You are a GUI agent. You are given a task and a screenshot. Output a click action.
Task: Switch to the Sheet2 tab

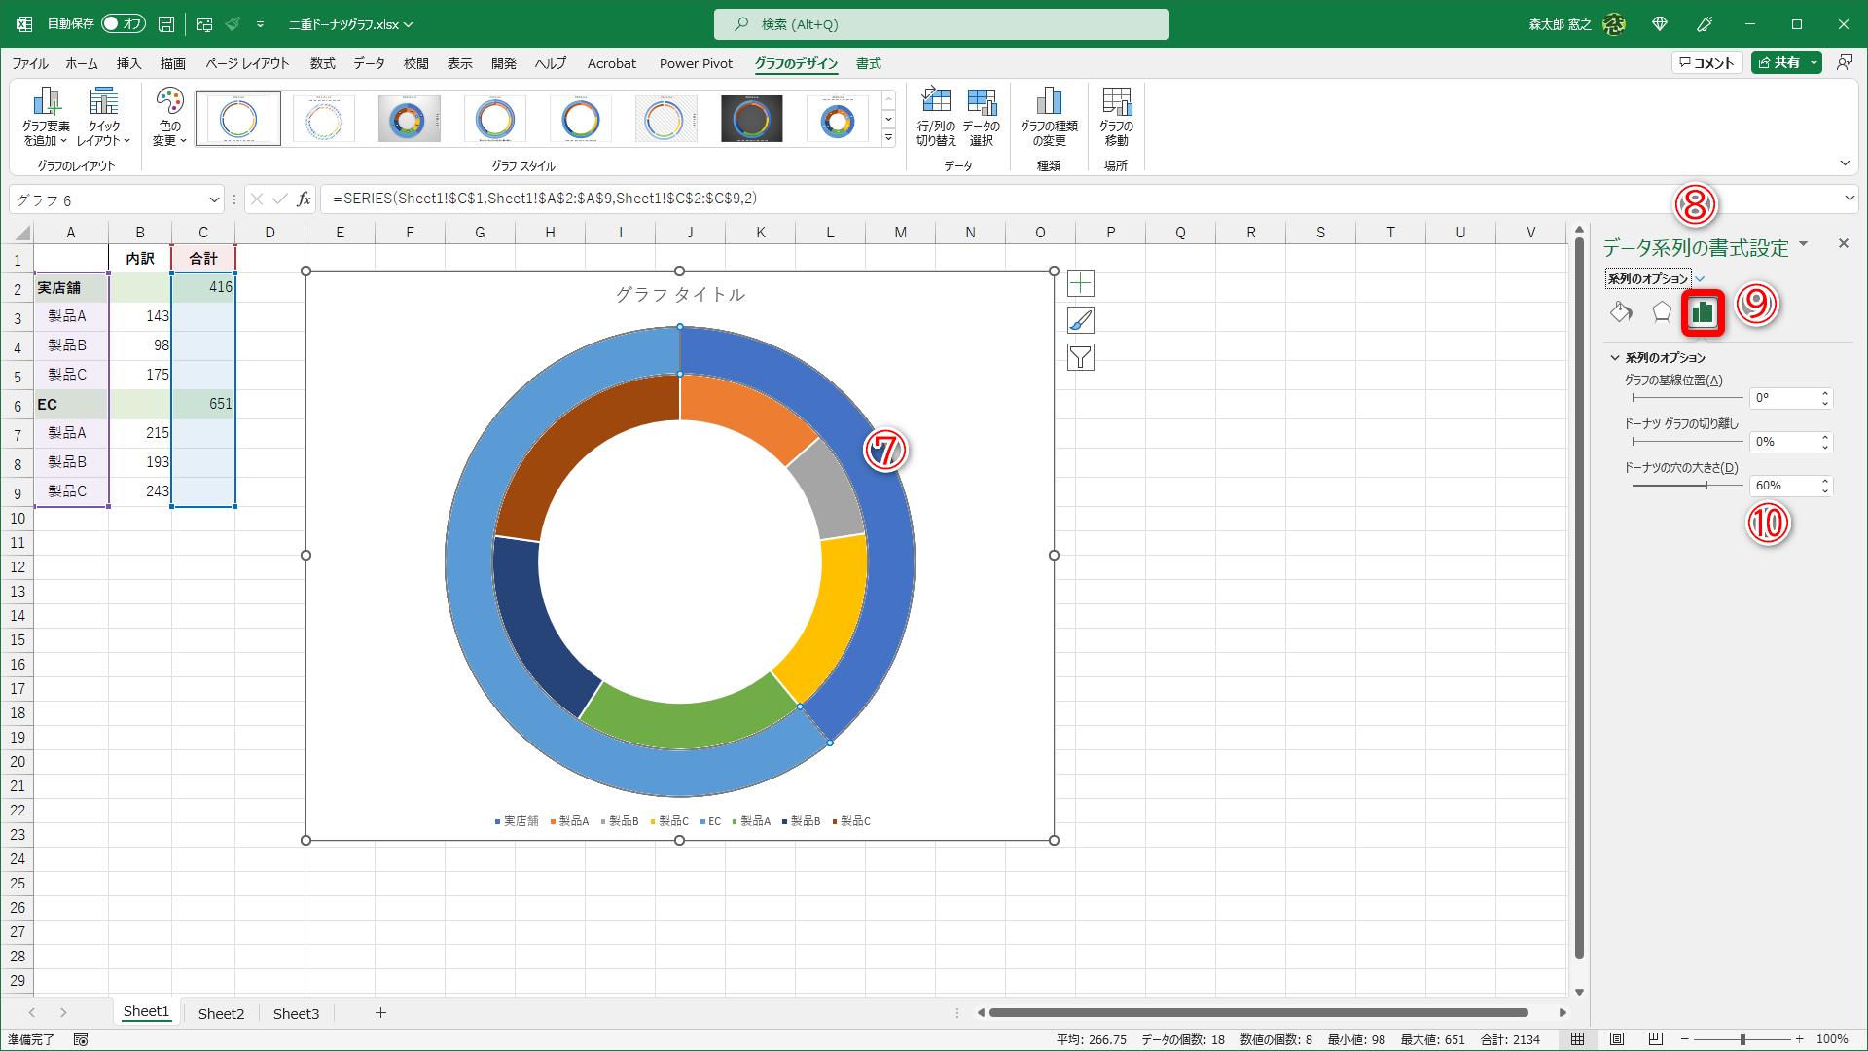(221, 1013)
